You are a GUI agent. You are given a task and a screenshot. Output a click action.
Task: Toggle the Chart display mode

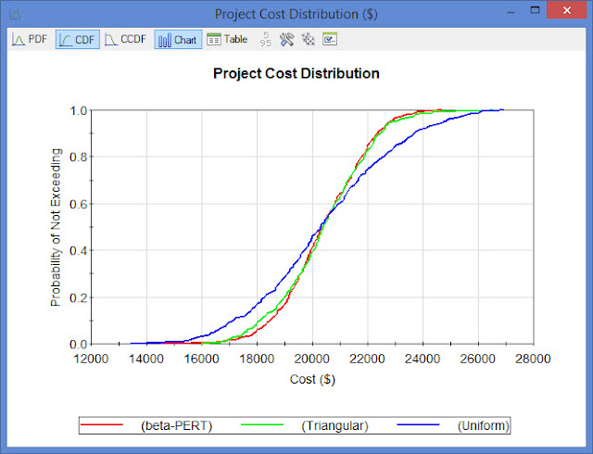pos(178,39)
